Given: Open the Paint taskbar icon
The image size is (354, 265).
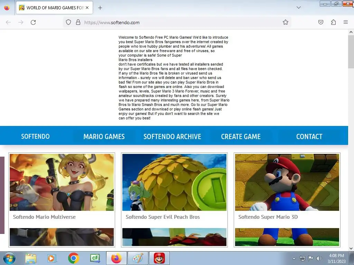Looking at the screenshot, I should click(138, 258).
